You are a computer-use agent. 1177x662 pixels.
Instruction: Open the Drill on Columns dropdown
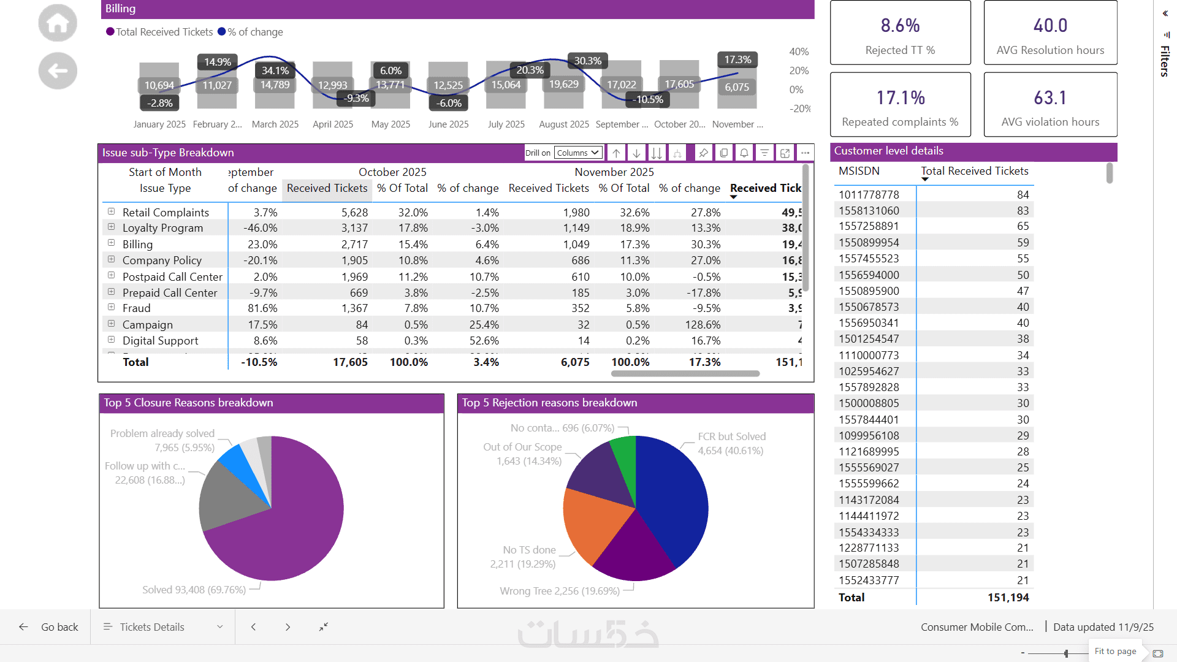coord(577,153)
